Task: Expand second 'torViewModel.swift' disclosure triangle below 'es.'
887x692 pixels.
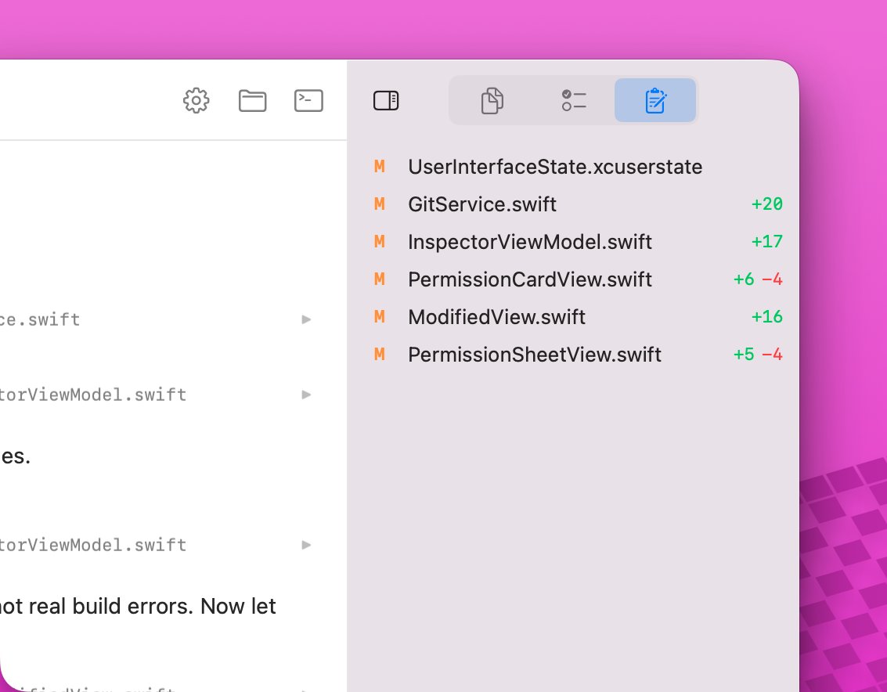Action: [x=306, y=545]
